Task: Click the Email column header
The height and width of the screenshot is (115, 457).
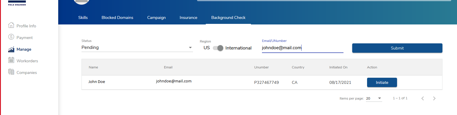Action: pos(168,67)
